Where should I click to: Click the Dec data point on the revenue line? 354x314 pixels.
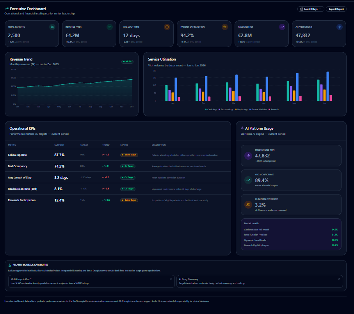(132, 79)
